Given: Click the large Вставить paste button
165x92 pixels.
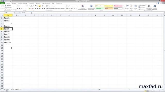Looking at the screenshot, I should point(2,7).
